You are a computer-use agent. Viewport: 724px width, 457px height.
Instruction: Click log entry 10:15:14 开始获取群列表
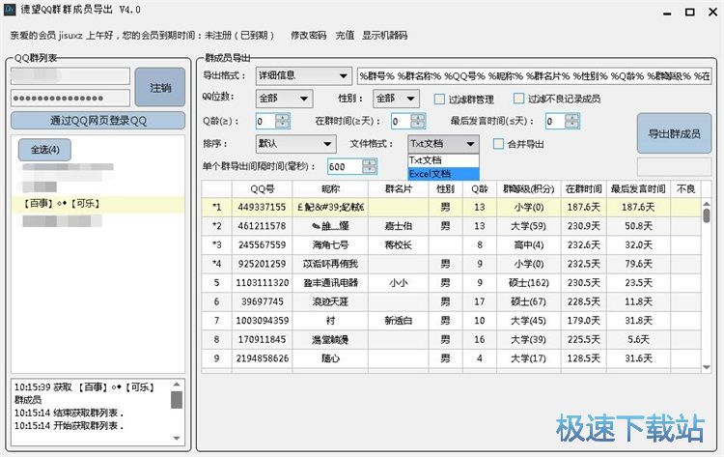69,426
